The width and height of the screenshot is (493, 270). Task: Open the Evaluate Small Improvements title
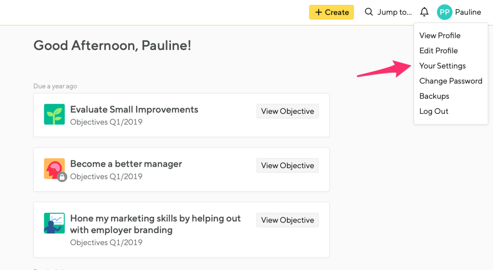pyautogui.click(x=134, y=110)
